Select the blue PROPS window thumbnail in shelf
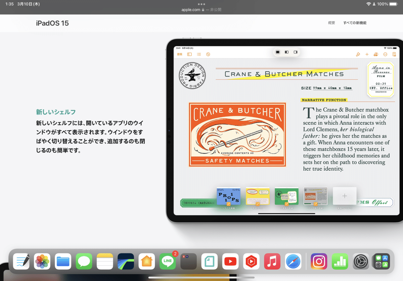 [228, 196]
